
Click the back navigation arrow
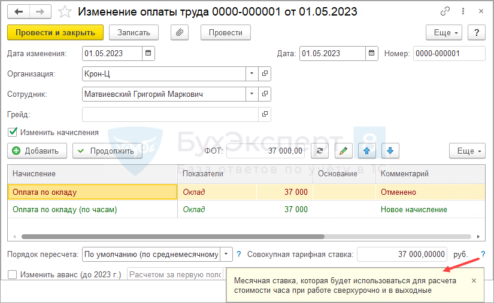tap(19, 11)
